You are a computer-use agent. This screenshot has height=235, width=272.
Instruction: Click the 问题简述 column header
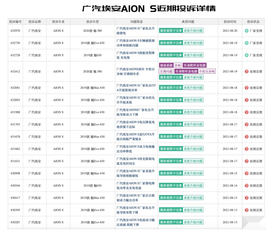tap(137, 21)
